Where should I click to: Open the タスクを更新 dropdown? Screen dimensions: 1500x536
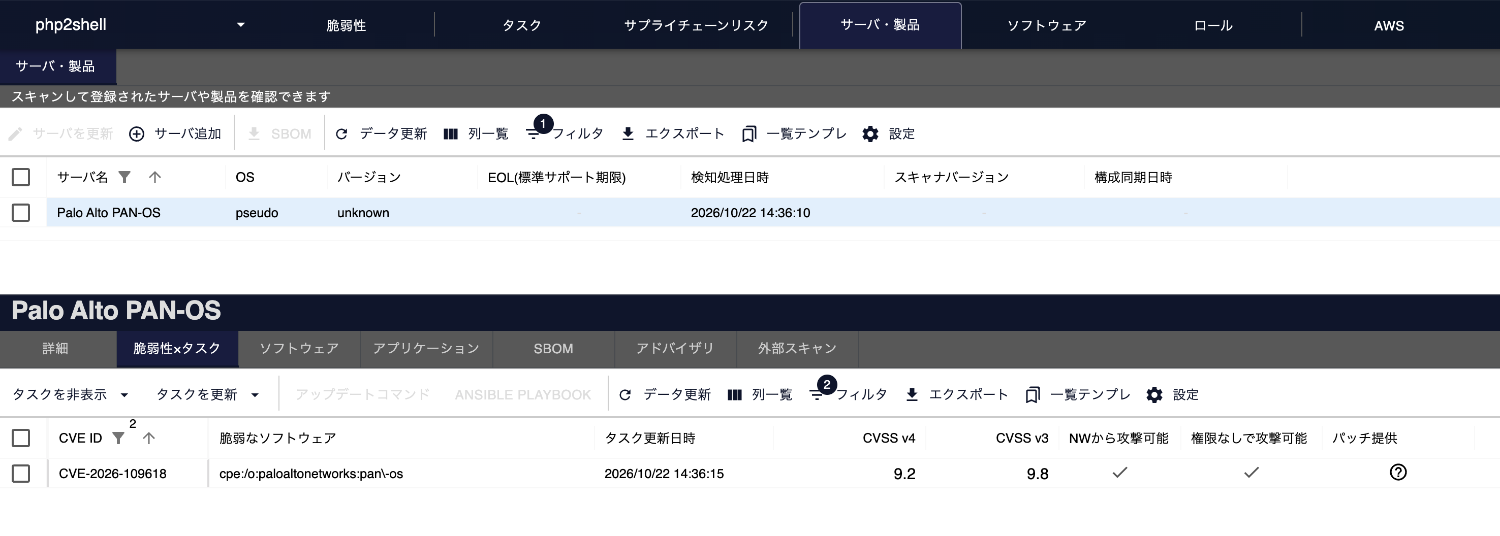click(207, 394)
